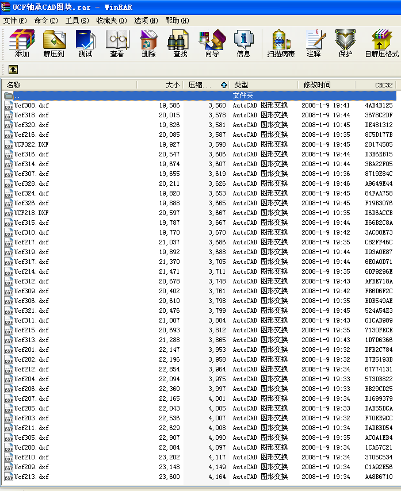The height and width of the screenshot is (491, 401).
Task: Sort by the 修改时间 column header
Action: (x=327, y=85)
